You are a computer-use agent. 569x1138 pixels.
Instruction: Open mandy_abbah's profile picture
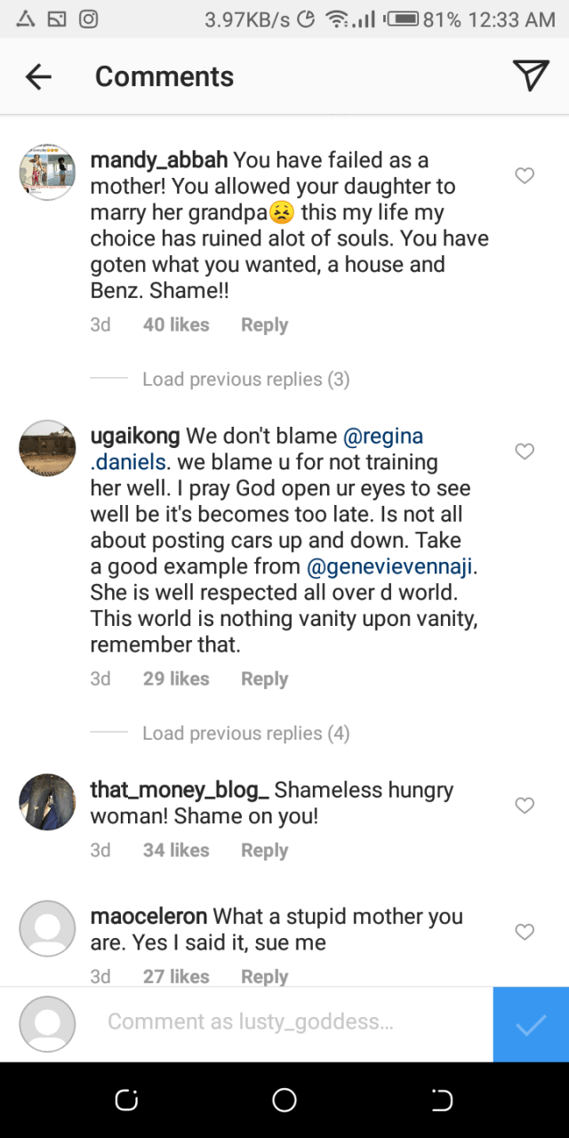coord(47,172)
